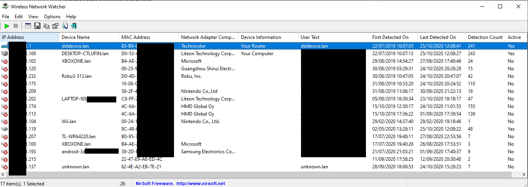Open the File menu
Viewport: 528px width, 187px height.
pyautogui.click(x=6, y=17)
